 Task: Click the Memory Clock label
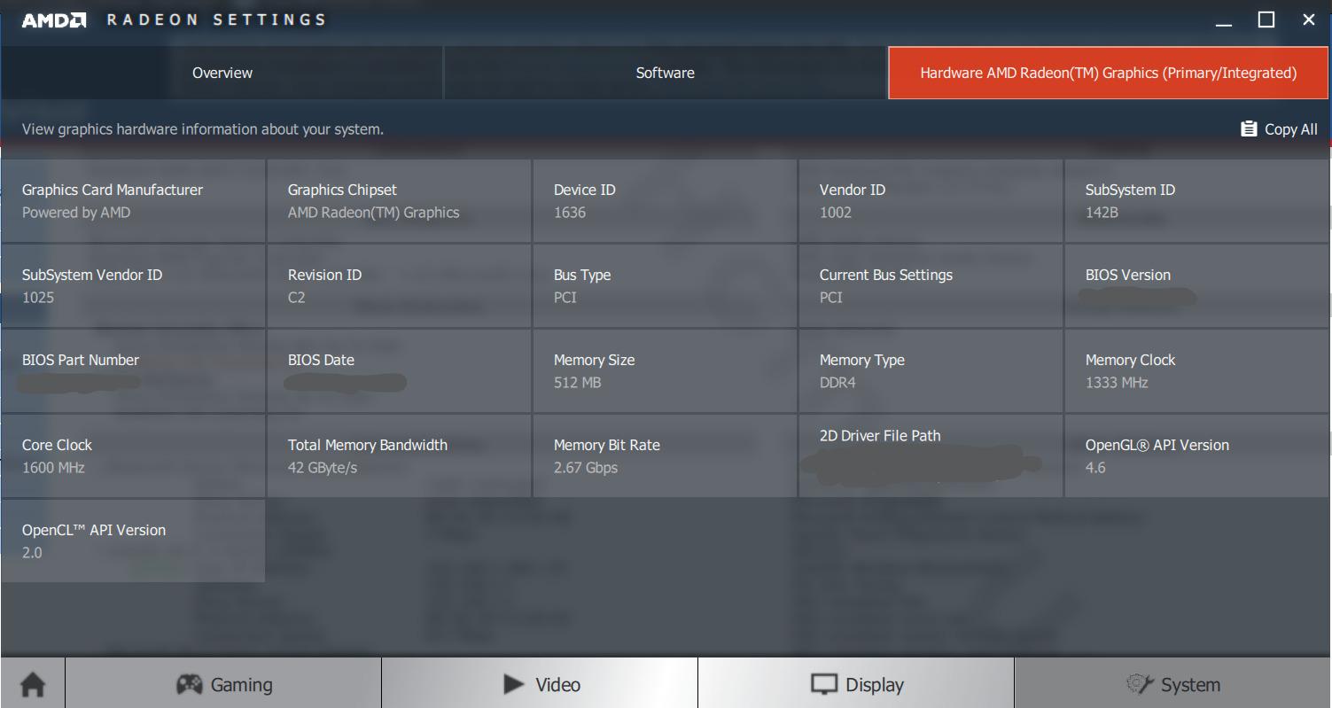pos(1130,360)
